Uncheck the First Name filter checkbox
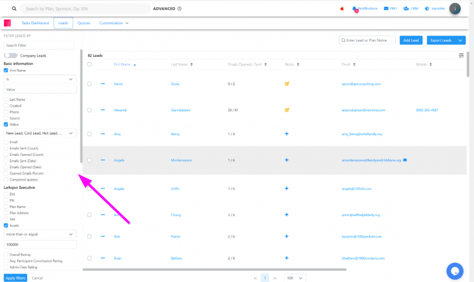 tap(6, 70)
